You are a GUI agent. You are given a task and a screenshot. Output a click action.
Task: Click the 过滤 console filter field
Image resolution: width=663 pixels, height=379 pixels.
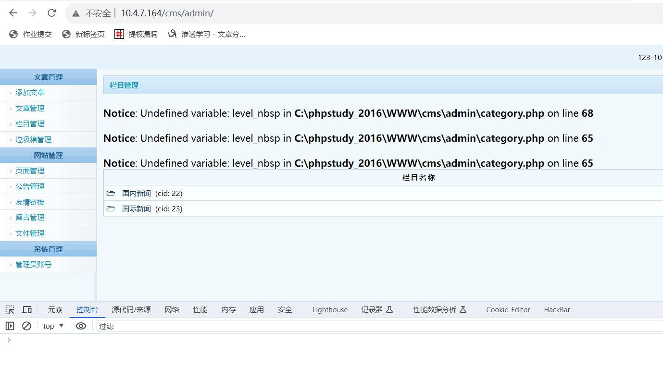(x=380, y=326)
